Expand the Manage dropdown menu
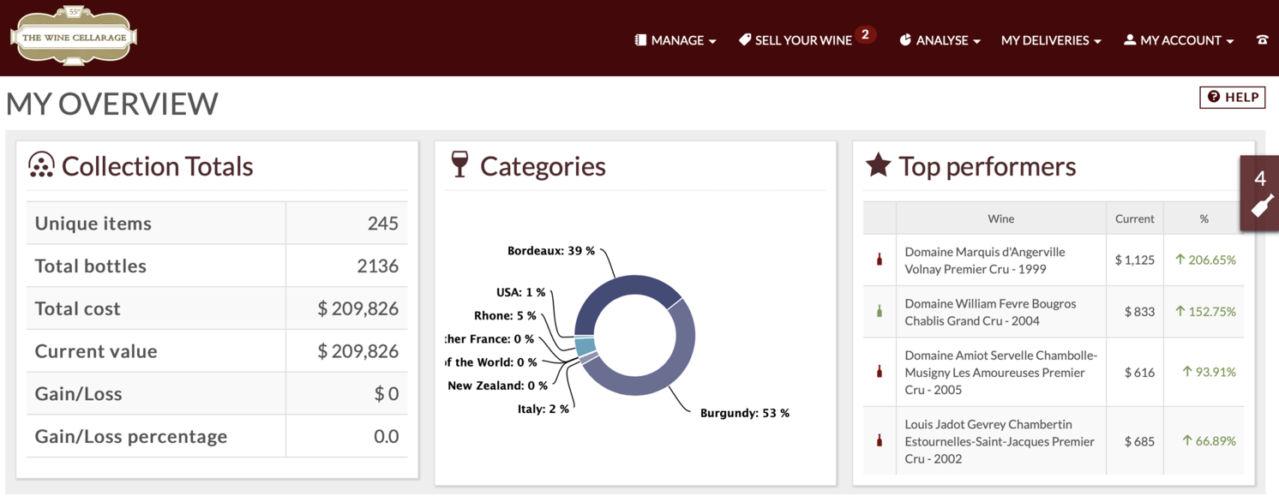Image resolution: width=1279 pixels, height=496 pixels. (x=675, y=40)
